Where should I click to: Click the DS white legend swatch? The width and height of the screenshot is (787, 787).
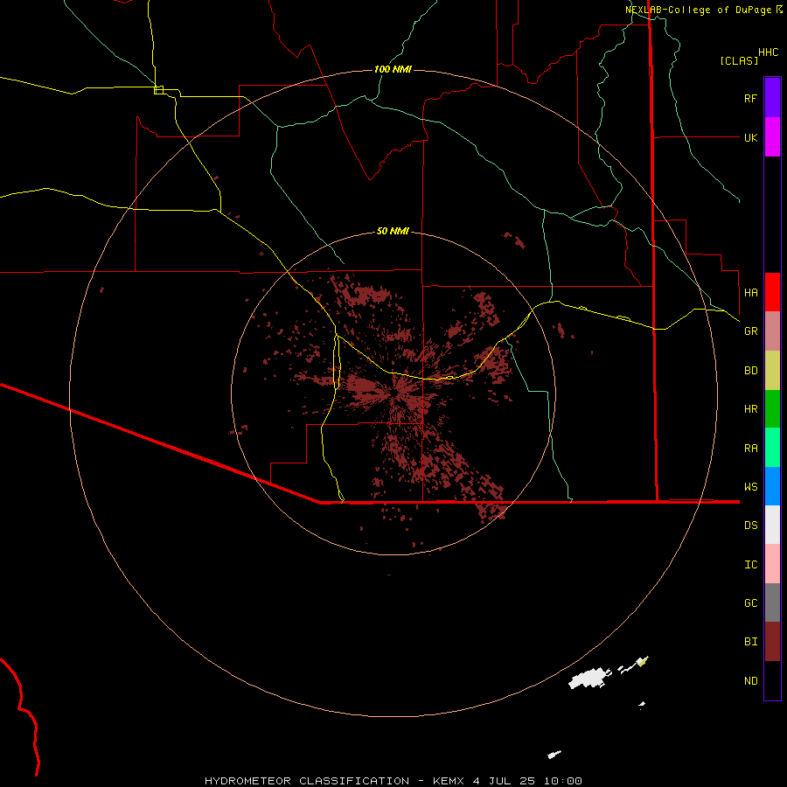(772, 525)
